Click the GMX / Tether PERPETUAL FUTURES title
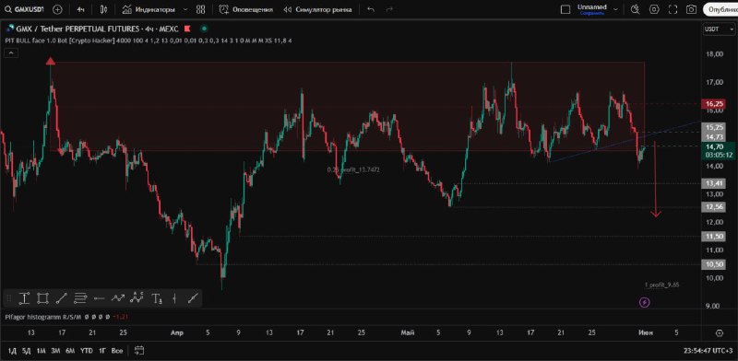This screenshot has width=738, height=361. click(77, 29)
